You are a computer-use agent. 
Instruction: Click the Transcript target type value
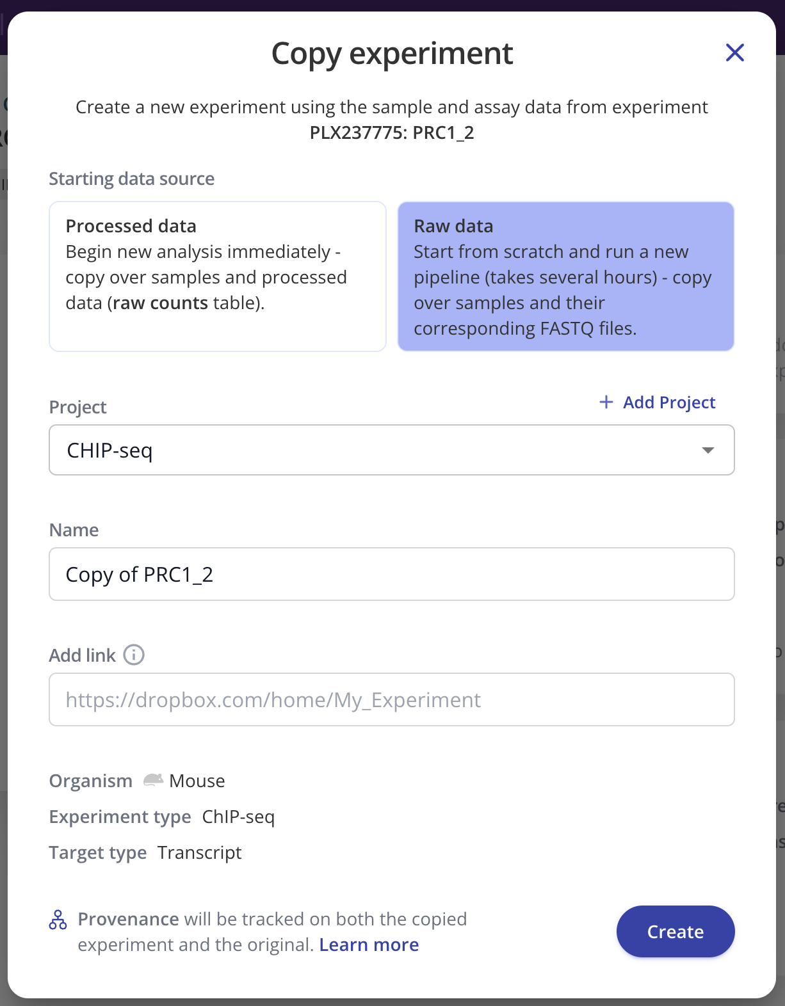click(x=200, y=852)
